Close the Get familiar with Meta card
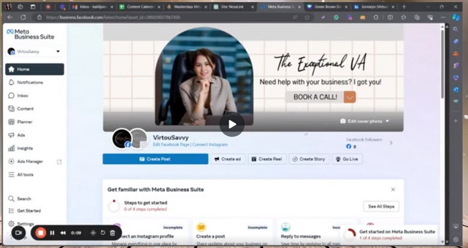468x248 pixels. tap(393, 189)
